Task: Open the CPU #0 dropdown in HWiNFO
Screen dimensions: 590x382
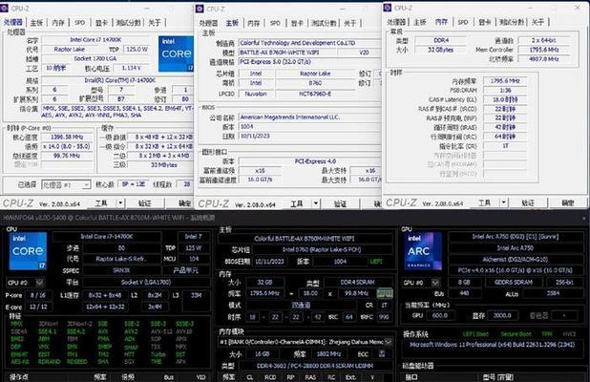Action: coord(39,283)
